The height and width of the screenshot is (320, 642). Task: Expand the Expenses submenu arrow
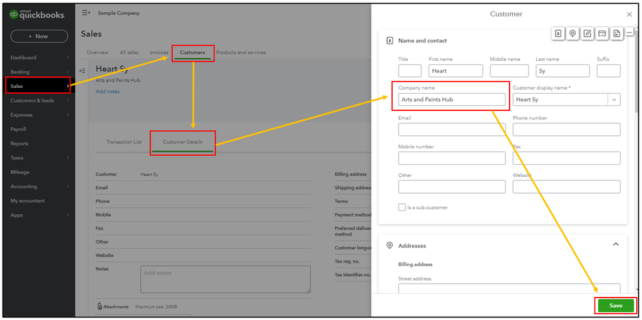click(68, 115)
